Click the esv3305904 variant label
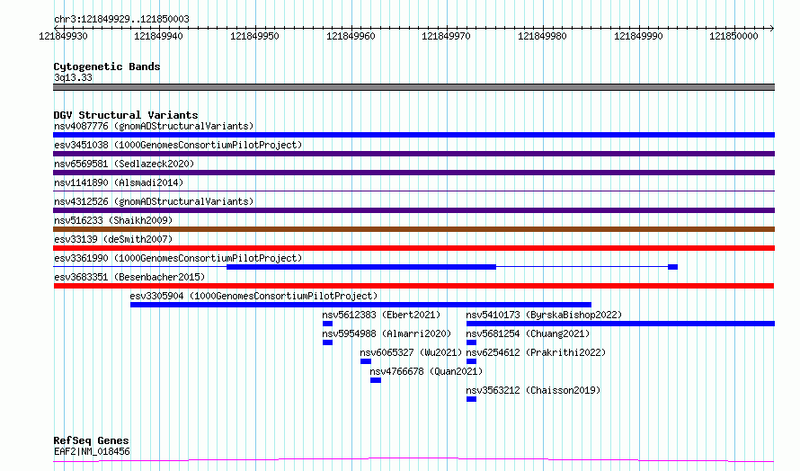800x471 pixels. tap(253, 296)
